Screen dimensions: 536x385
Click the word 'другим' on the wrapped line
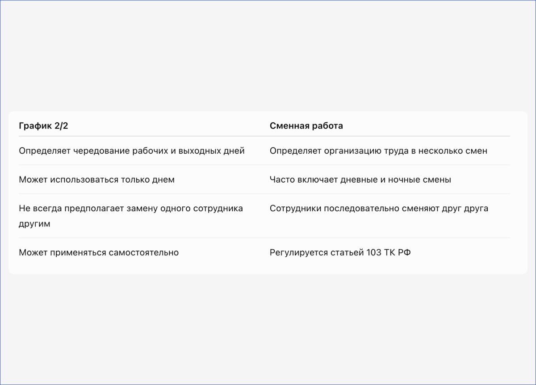(34, 224)
